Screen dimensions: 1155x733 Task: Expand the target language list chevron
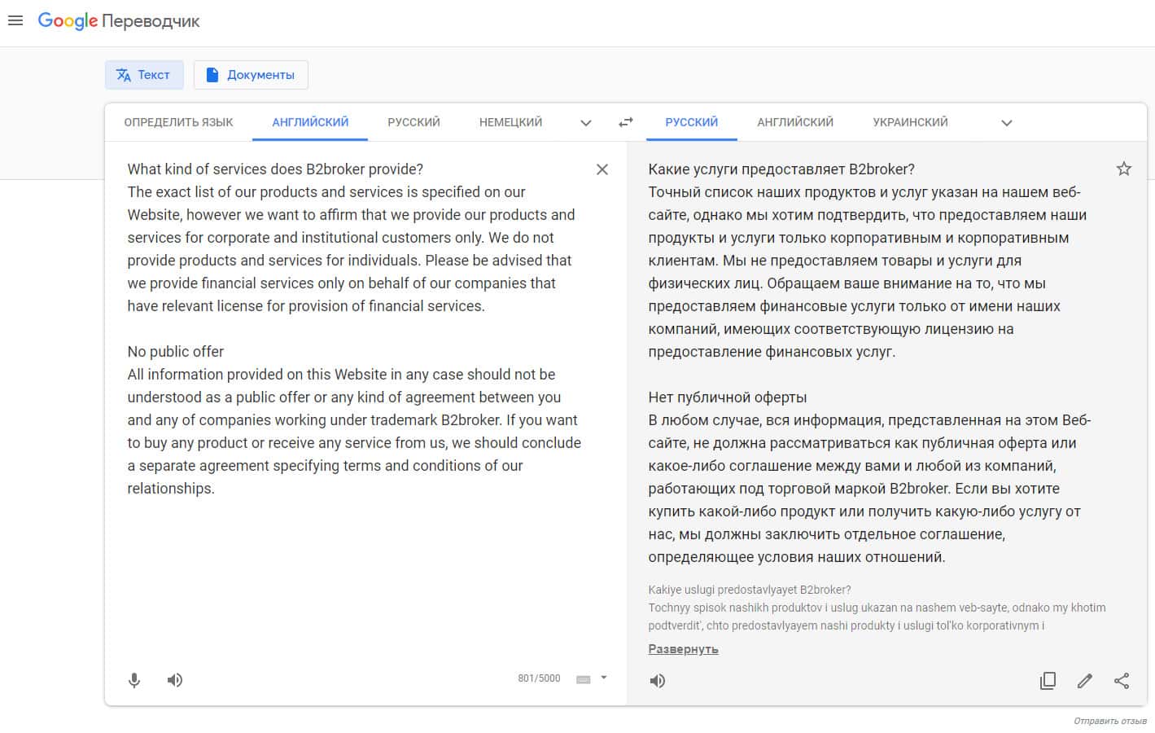click(x=1006, y=123)
